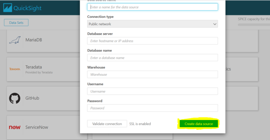Select the MariaDB seal icon

coord(15,40)
